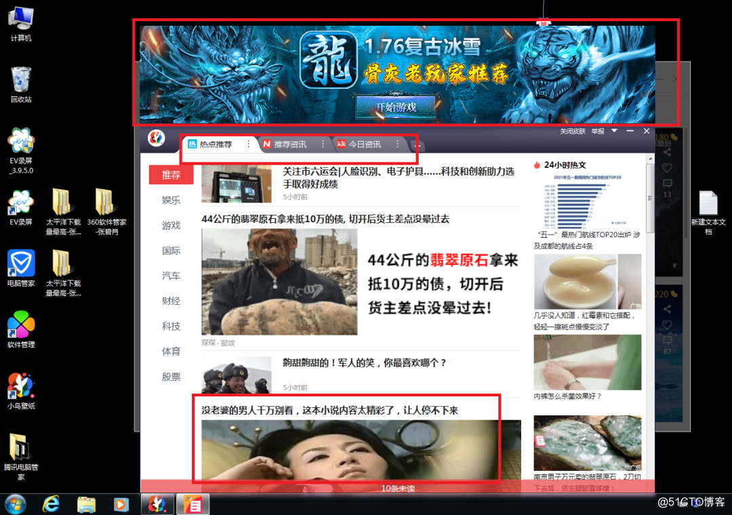Open options dots on 今日资讯 tab
Screen dimensions: 732x515
[397, 144]
